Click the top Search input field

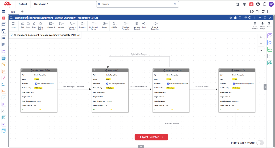coord(137,4)
